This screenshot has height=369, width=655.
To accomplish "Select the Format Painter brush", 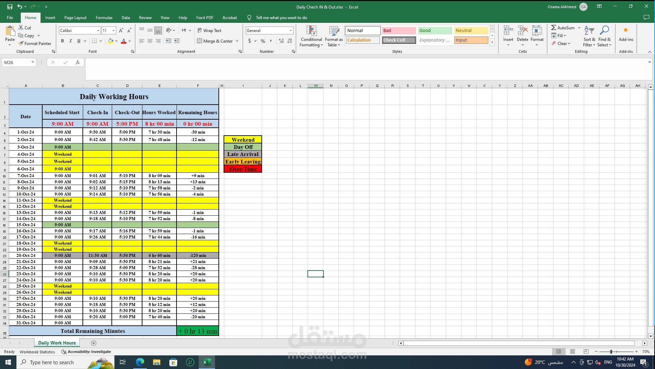I will pos(21,43).
